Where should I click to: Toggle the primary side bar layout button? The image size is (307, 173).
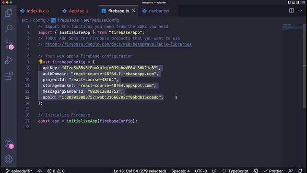(x=289, y=2)
